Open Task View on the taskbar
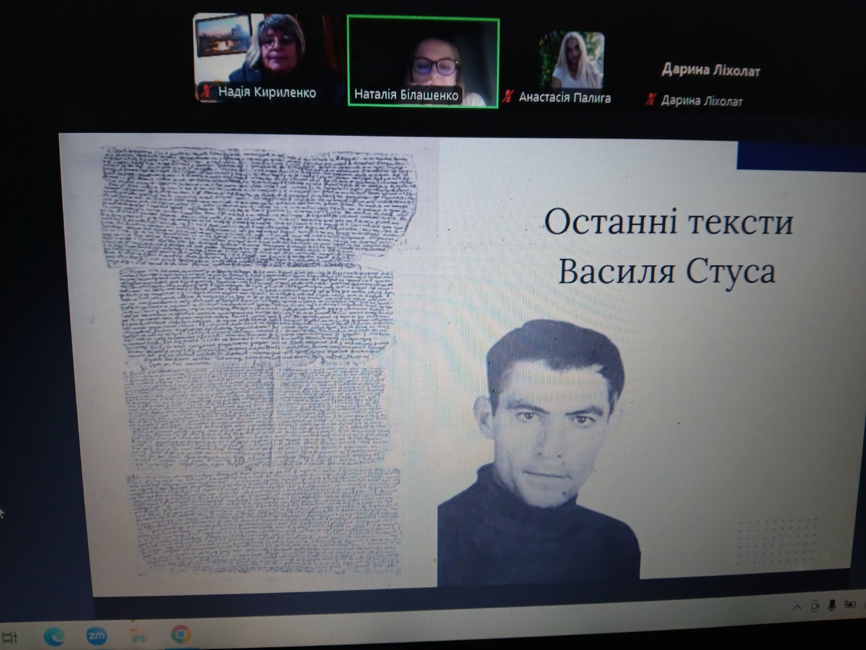Screen dimensions: 866x650 pos(9,636)
